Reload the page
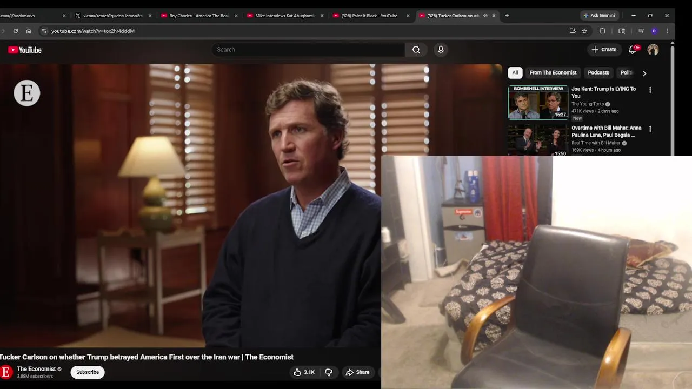The height and width of the screenshot is (389, 692). [x=16, y=31]
